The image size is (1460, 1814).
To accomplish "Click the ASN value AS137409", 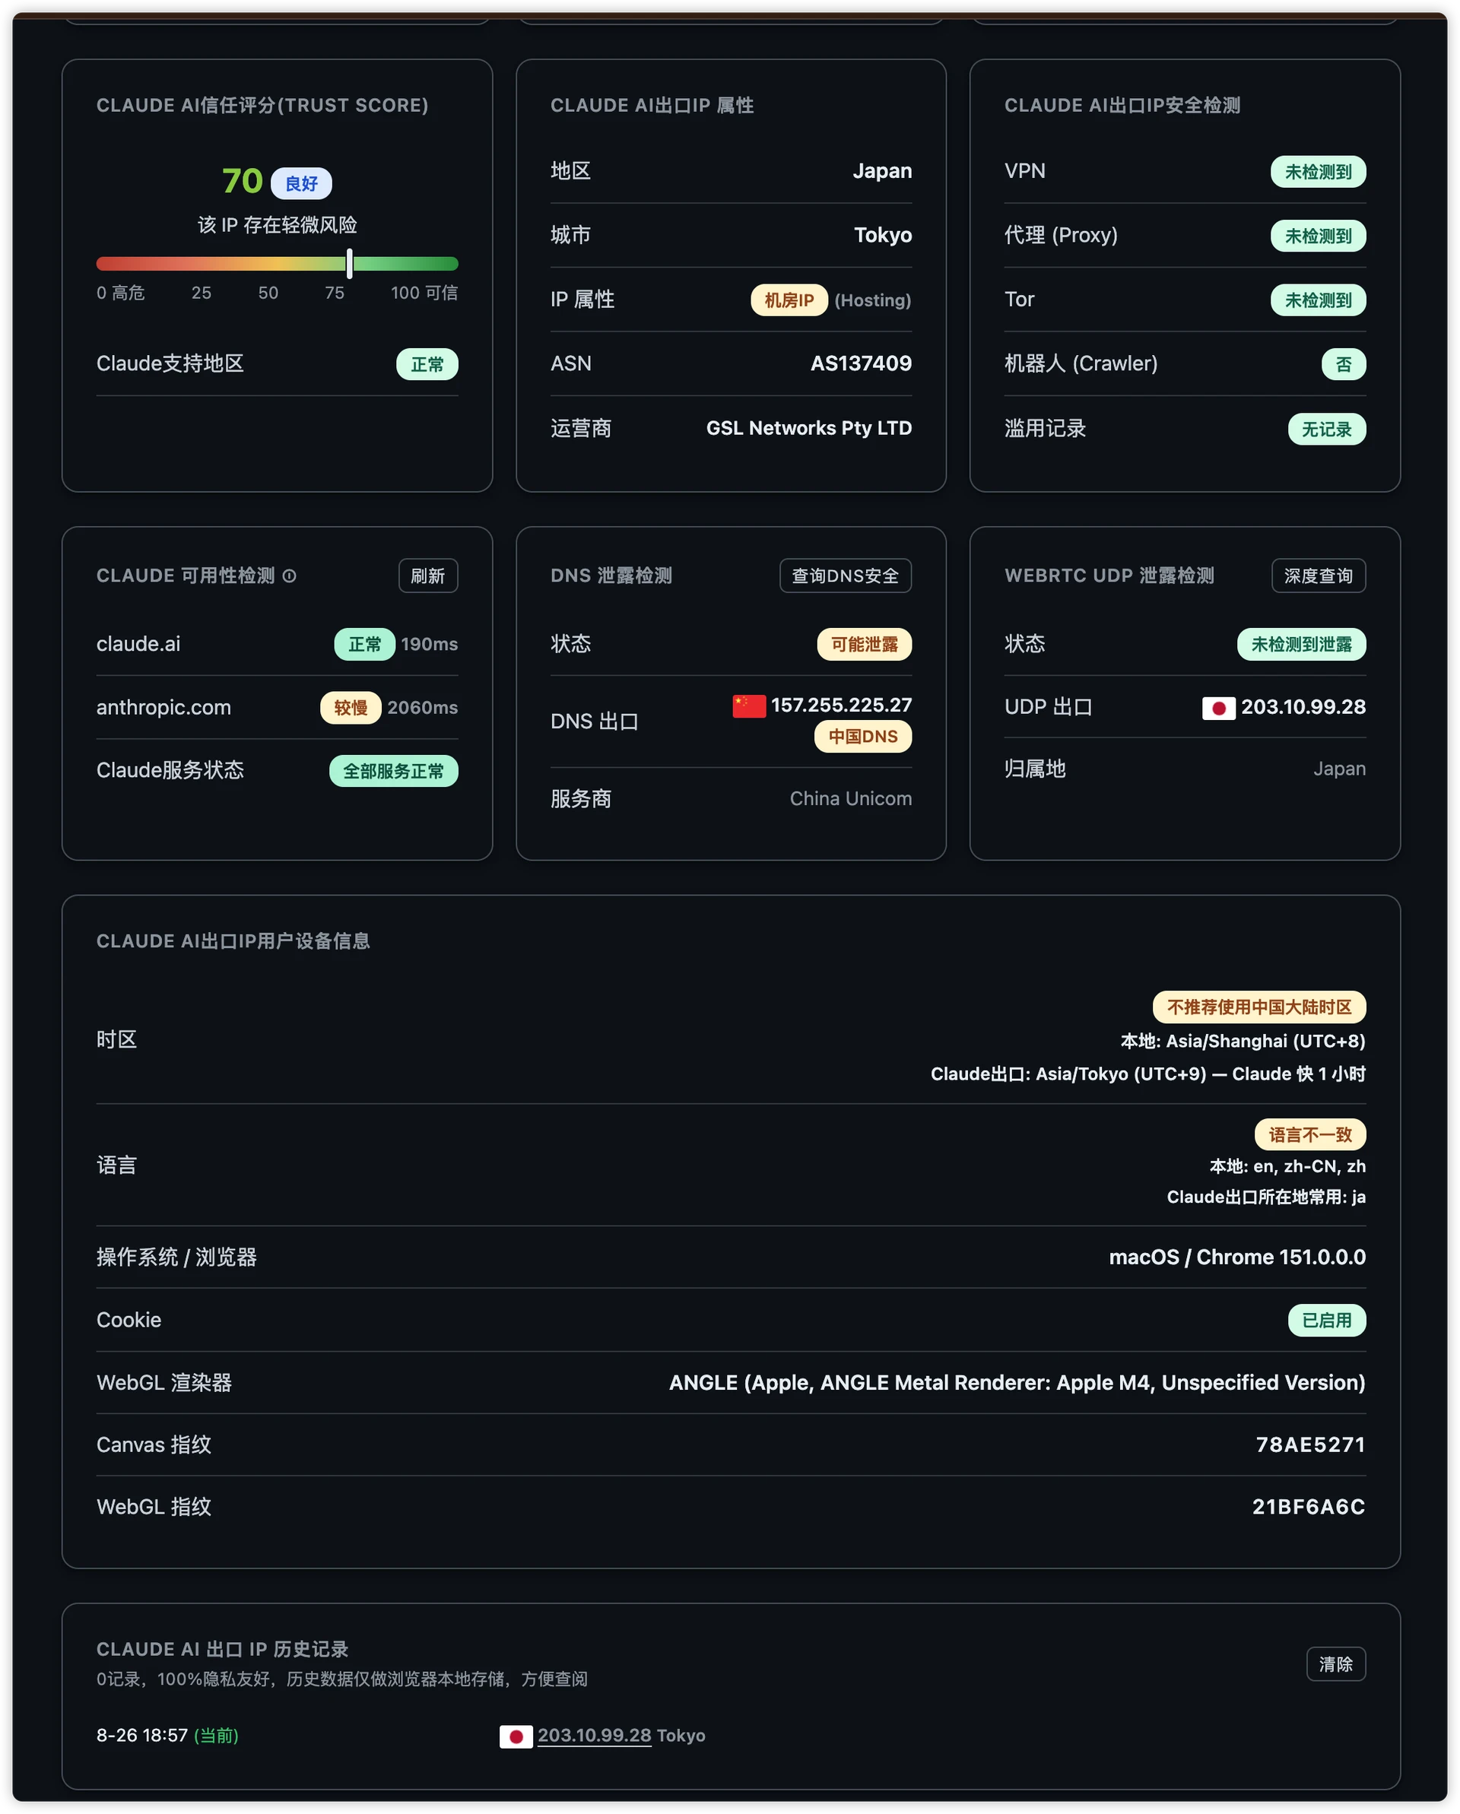I will pyautogui.click(x=861, y=363).
